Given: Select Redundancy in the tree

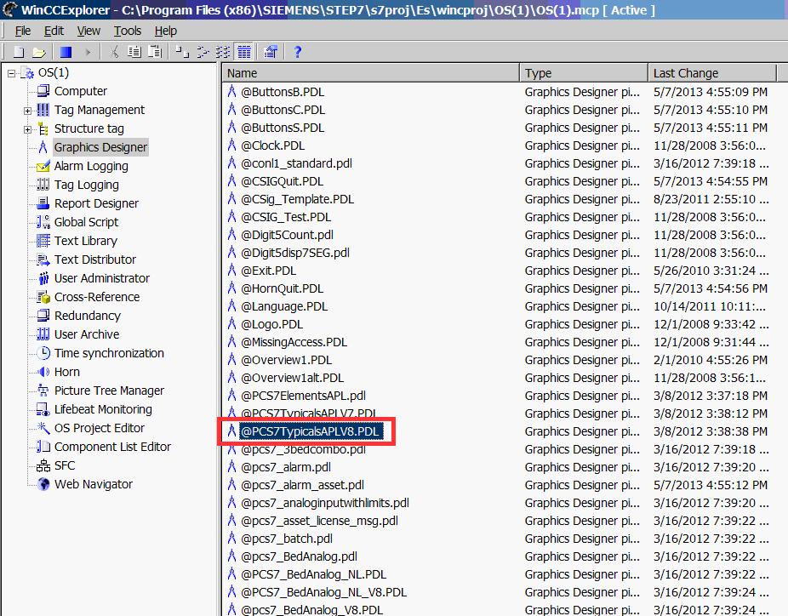Looking at the screenshot, I should coord(88,316).
